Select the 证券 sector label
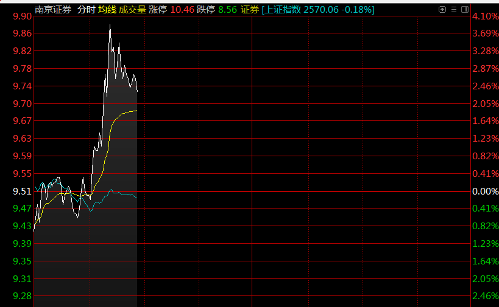The height and width of the screenshot is (307, 499). pos(250,10)
